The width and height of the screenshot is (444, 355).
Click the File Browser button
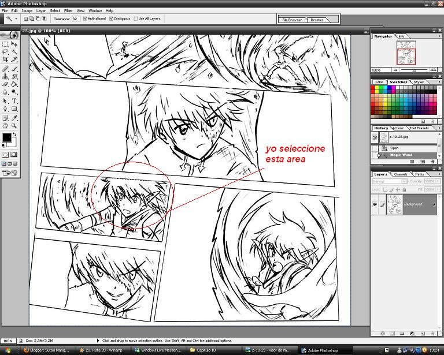[293, 20]
